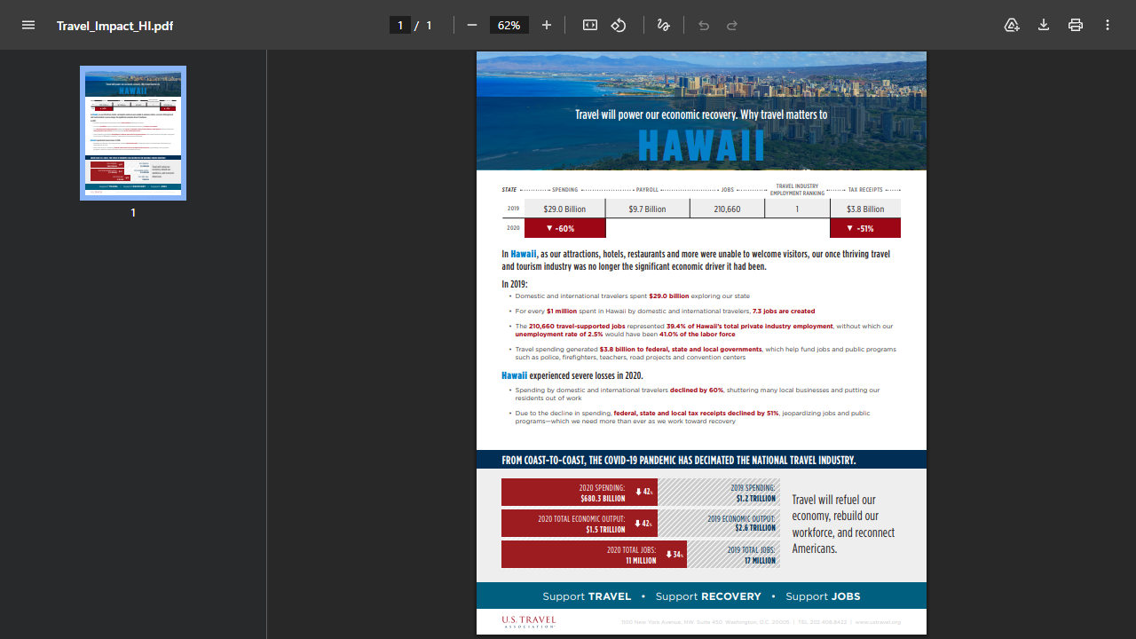
Task: Click the 62% zoom level field
Action: pos(509,25)
